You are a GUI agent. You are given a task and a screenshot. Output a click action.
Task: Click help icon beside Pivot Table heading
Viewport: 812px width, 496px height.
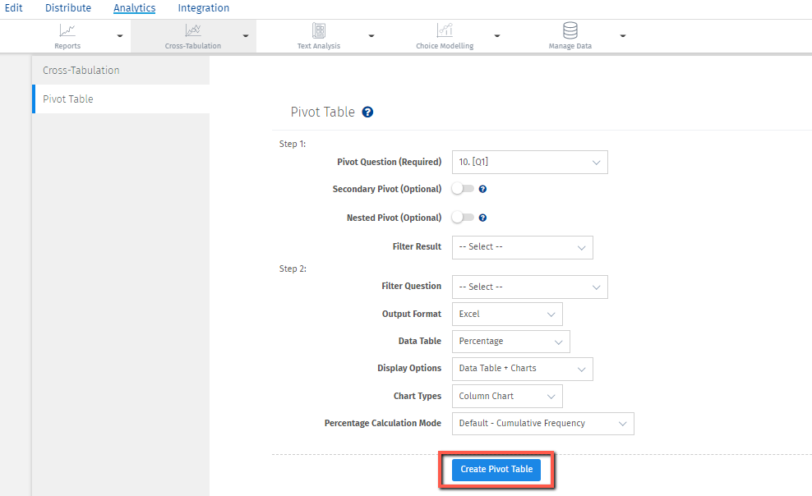pos(367,113)
